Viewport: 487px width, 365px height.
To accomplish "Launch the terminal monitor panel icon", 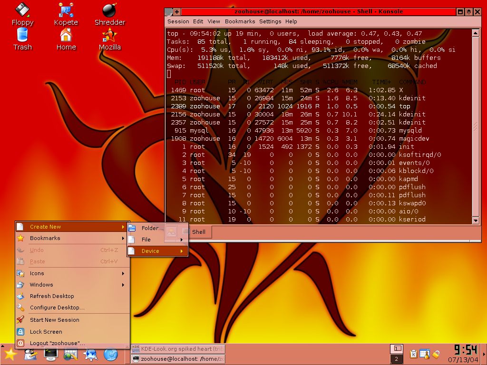I will click(x=50, y=355).
